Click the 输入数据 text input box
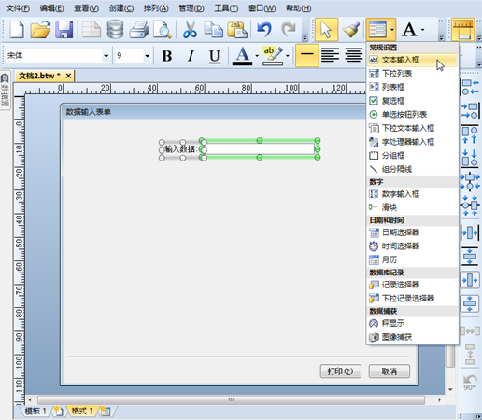Screen dimensions: 482x420 coord(260,149)
